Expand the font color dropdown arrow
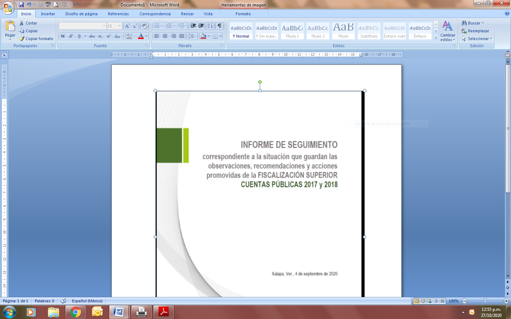Image resolution: width=511 pixels, height=319 pixels. (146, 36)
